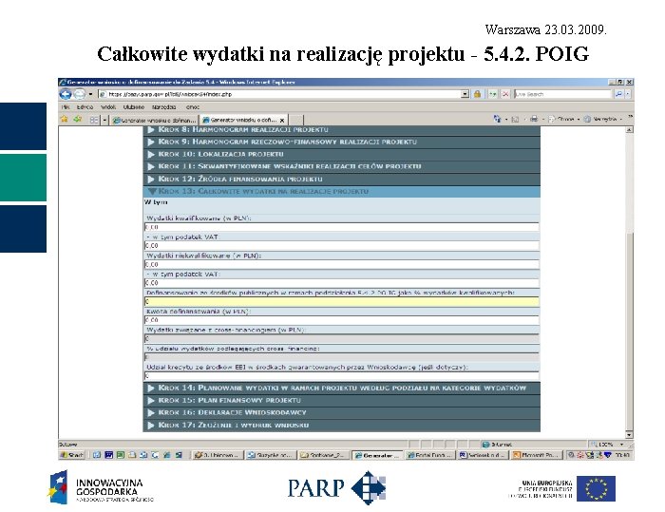Viewport: 665px width, 512px height.
Task: Click VAT field under Wydatki kwalifikowane
Action: point(342,246)
